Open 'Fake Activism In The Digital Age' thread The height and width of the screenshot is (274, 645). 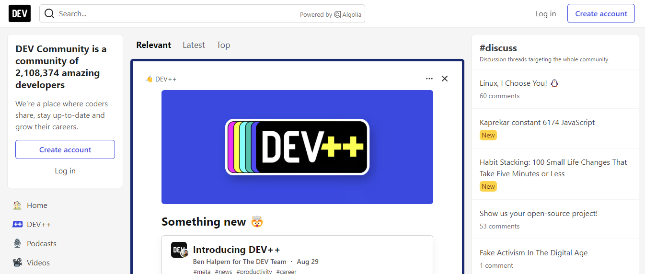pos(533,252)
